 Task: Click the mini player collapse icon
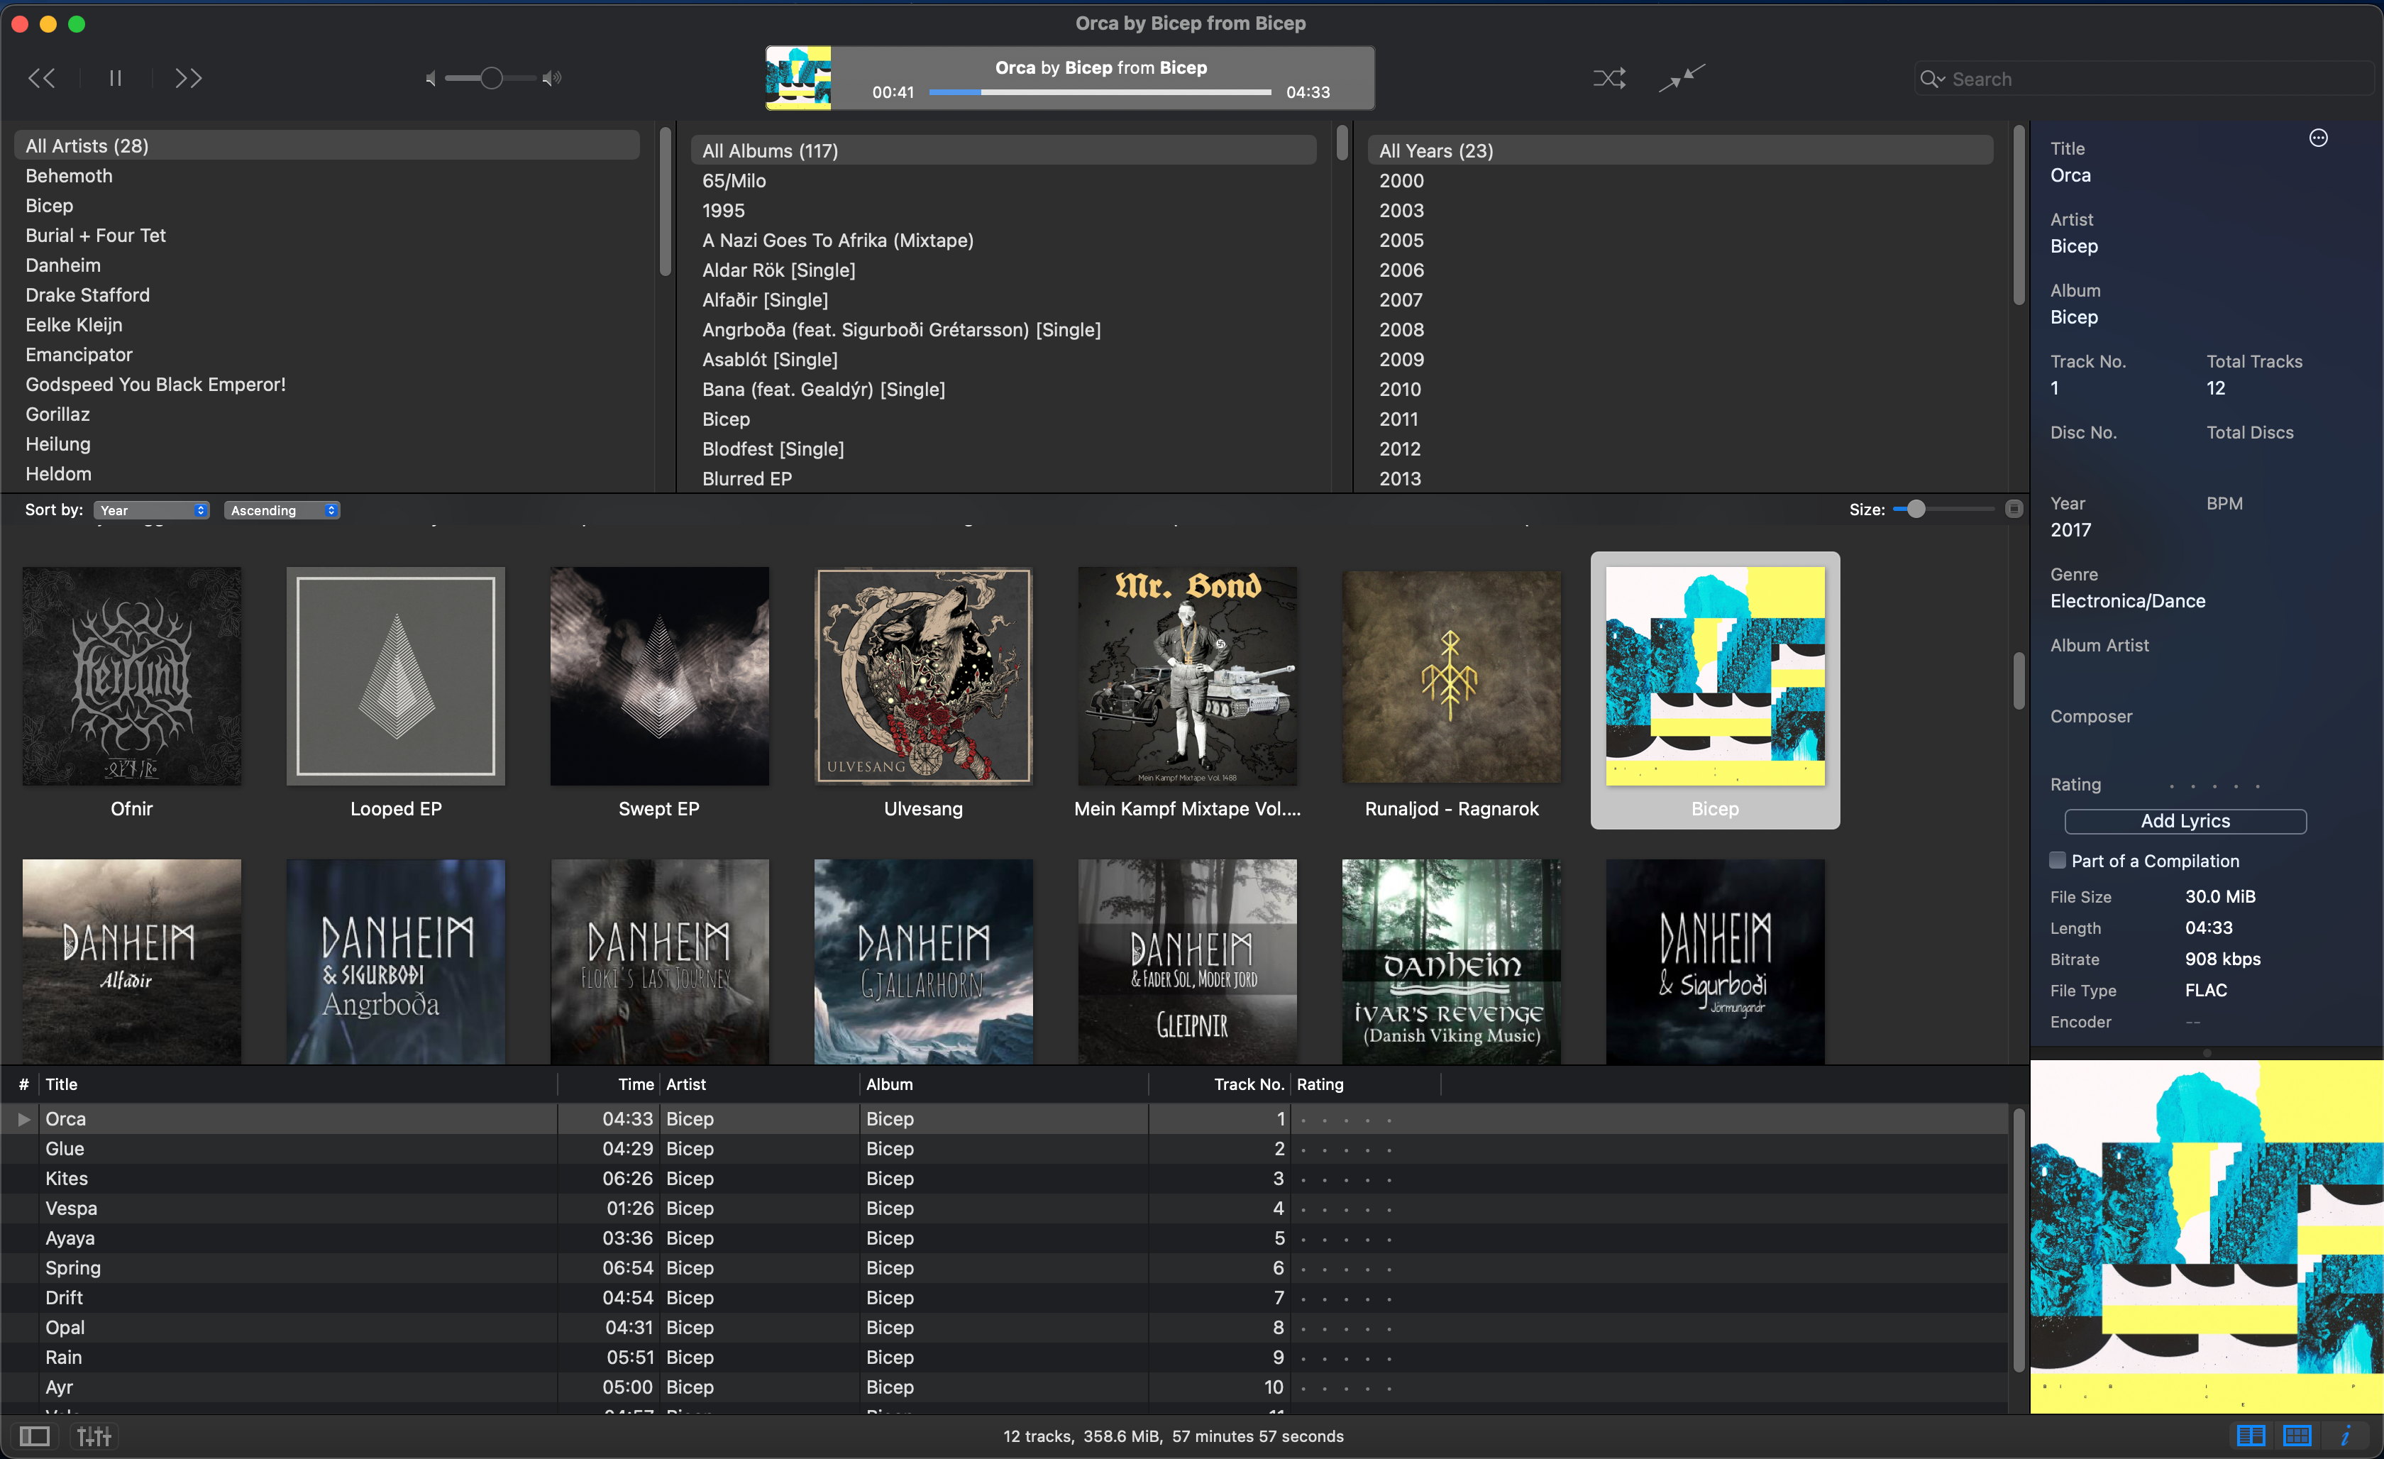[x=1682, y=78]
